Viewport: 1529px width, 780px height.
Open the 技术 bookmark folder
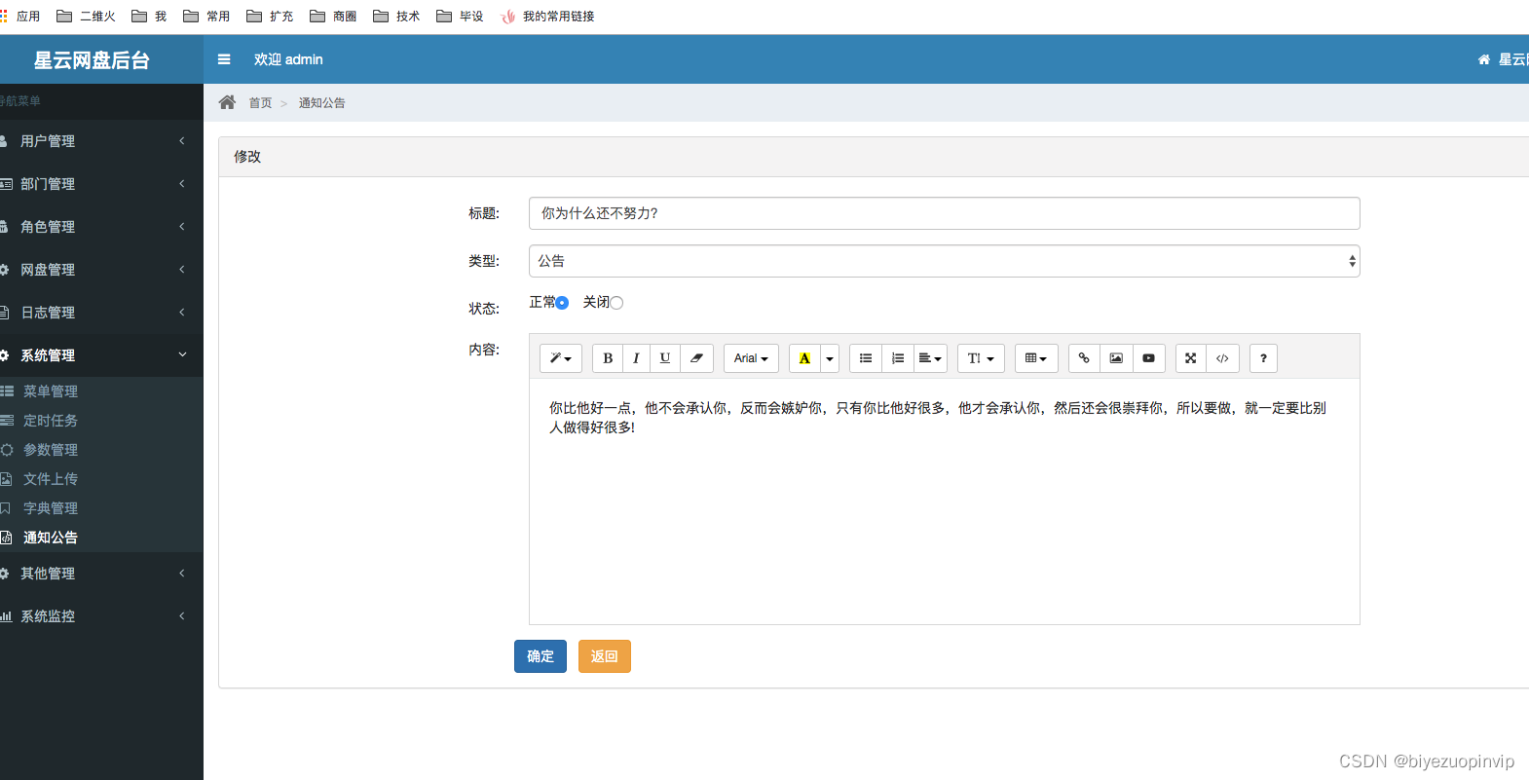coord(396,17)
